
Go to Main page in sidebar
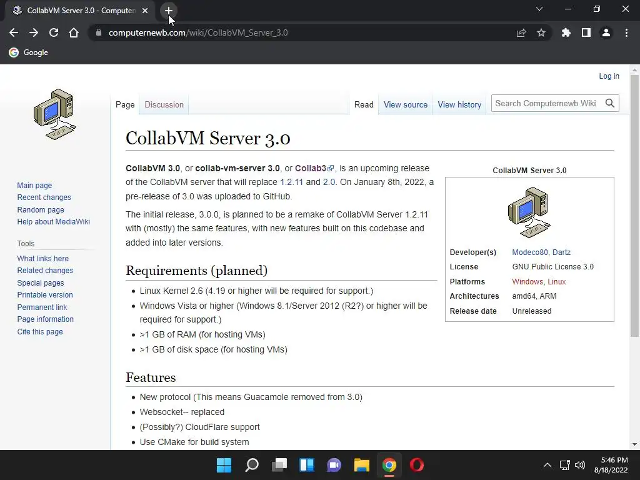(x=34, y=185)
